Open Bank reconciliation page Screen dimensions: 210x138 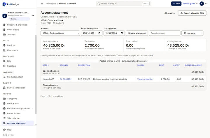click(16, 88)
